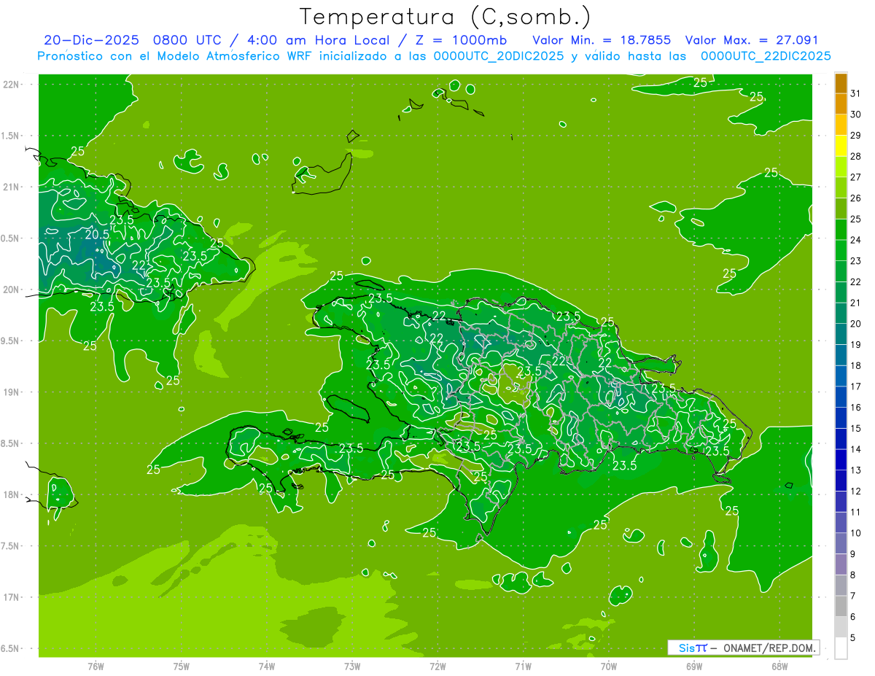Click the "17" color scale label
This screenshot has height=676, width=875.
tap(856, 386)
